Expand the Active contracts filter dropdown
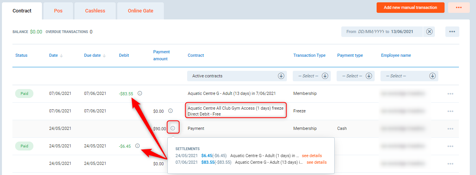 pyautogui.click(x=281, y=76)
